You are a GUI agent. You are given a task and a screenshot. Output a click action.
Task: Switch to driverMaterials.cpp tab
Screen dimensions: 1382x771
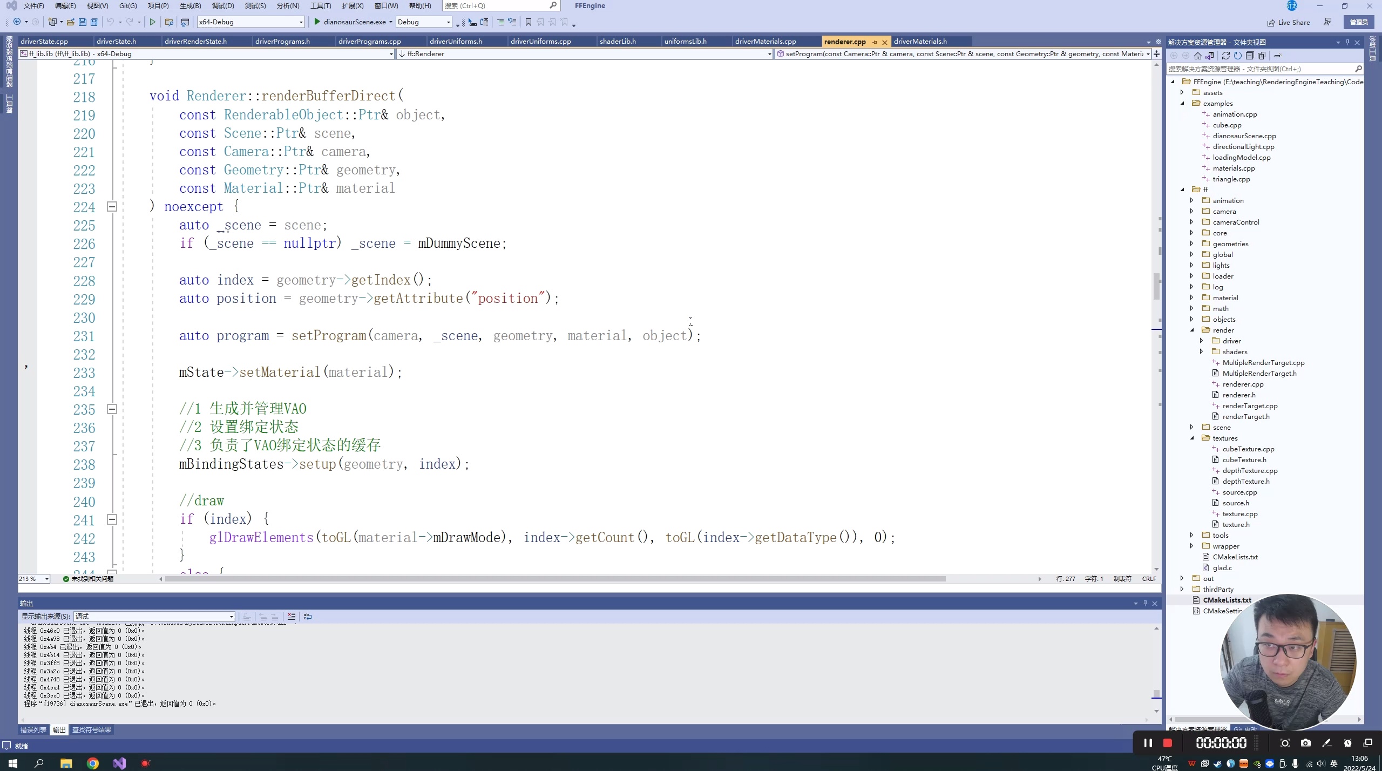coord(765,42)
